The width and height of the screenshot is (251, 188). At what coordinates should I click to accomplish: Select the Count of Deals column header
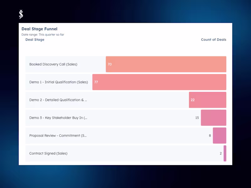pos(213,40)
